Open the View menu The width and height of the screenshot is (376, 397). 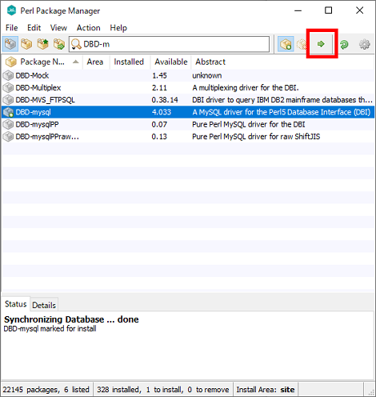coord(58,28)
